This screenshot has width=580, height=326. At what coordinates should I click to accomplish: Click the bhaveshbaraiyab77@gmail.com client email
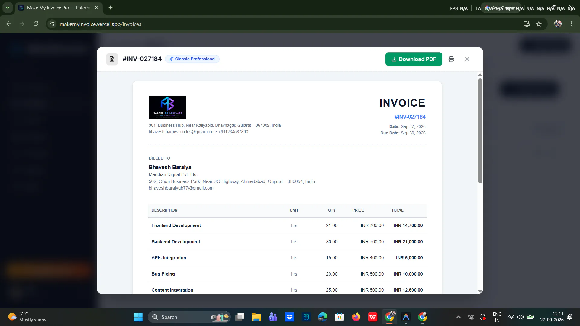181,188
